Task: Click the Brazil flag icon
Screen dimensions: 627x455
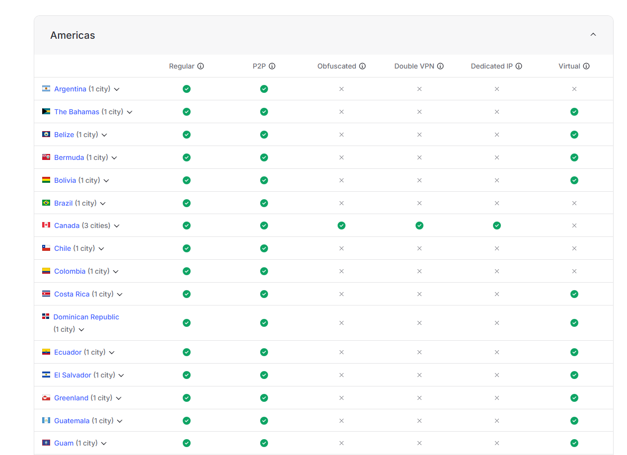Action: pyautogui.click(x=46, y=203)
